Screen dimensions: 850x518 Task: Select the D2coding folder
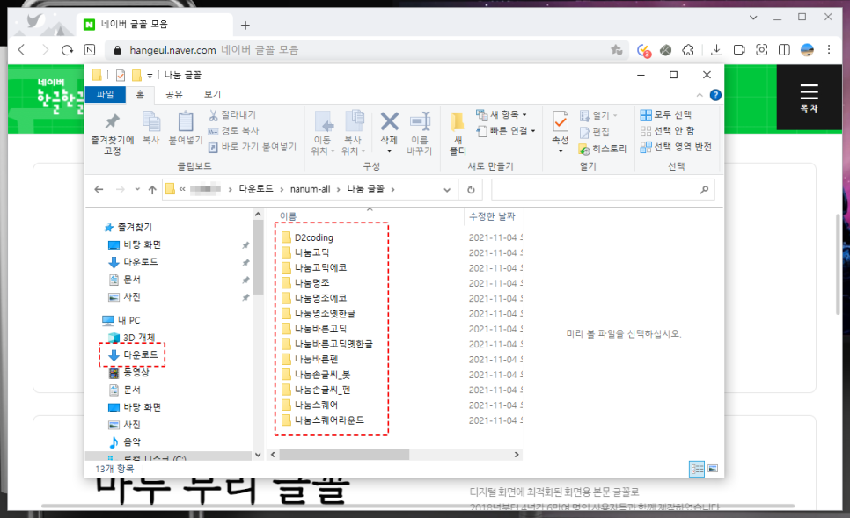307,237
